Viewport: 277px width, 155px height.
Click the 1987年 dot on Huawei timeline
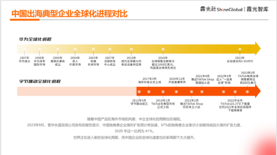(25, 49)
